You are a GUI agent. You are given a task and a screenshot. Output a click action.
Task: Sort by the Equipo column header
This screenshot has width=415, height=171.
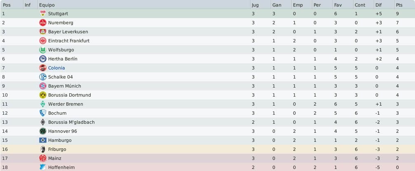click(144, 5)
